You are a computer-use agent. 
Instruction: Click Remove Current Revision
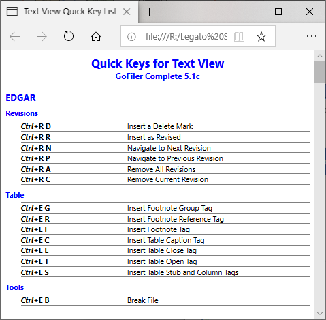pos(167,179)
